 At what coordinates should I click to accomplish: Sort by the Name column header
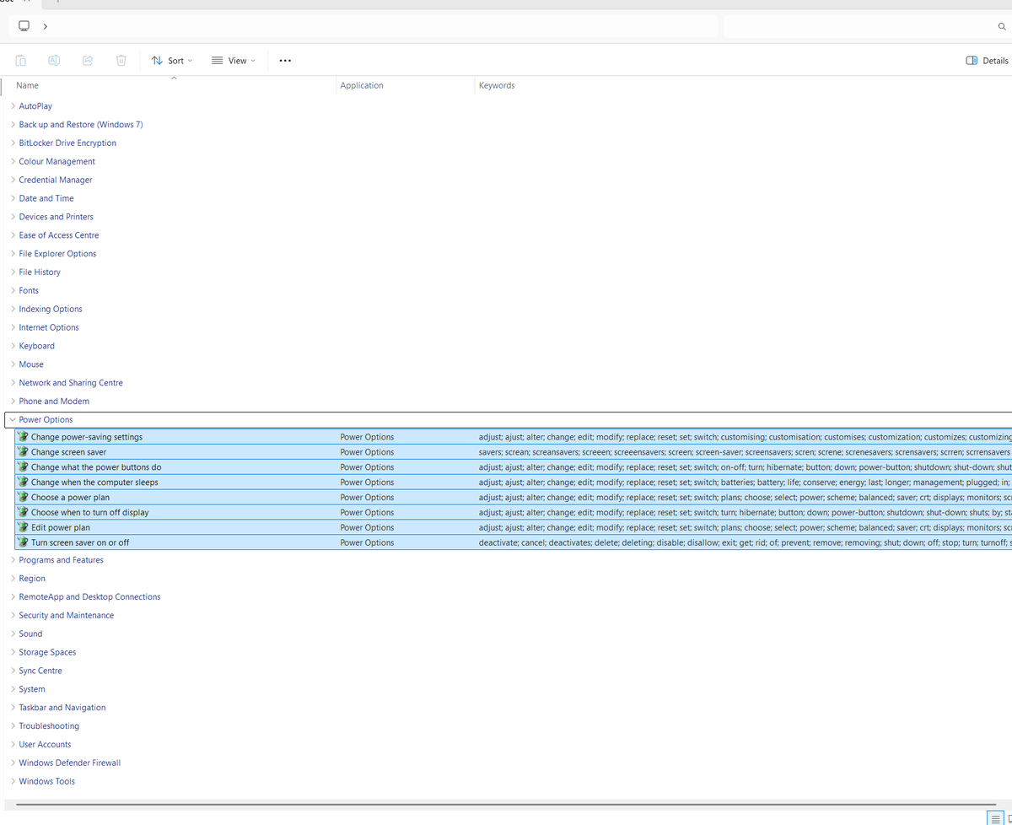(x=27, y=85)
